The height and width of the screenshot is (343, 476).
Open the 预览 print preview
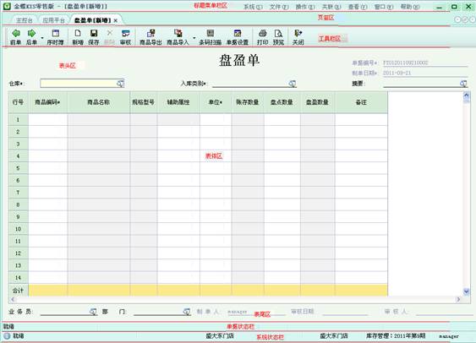278,37
